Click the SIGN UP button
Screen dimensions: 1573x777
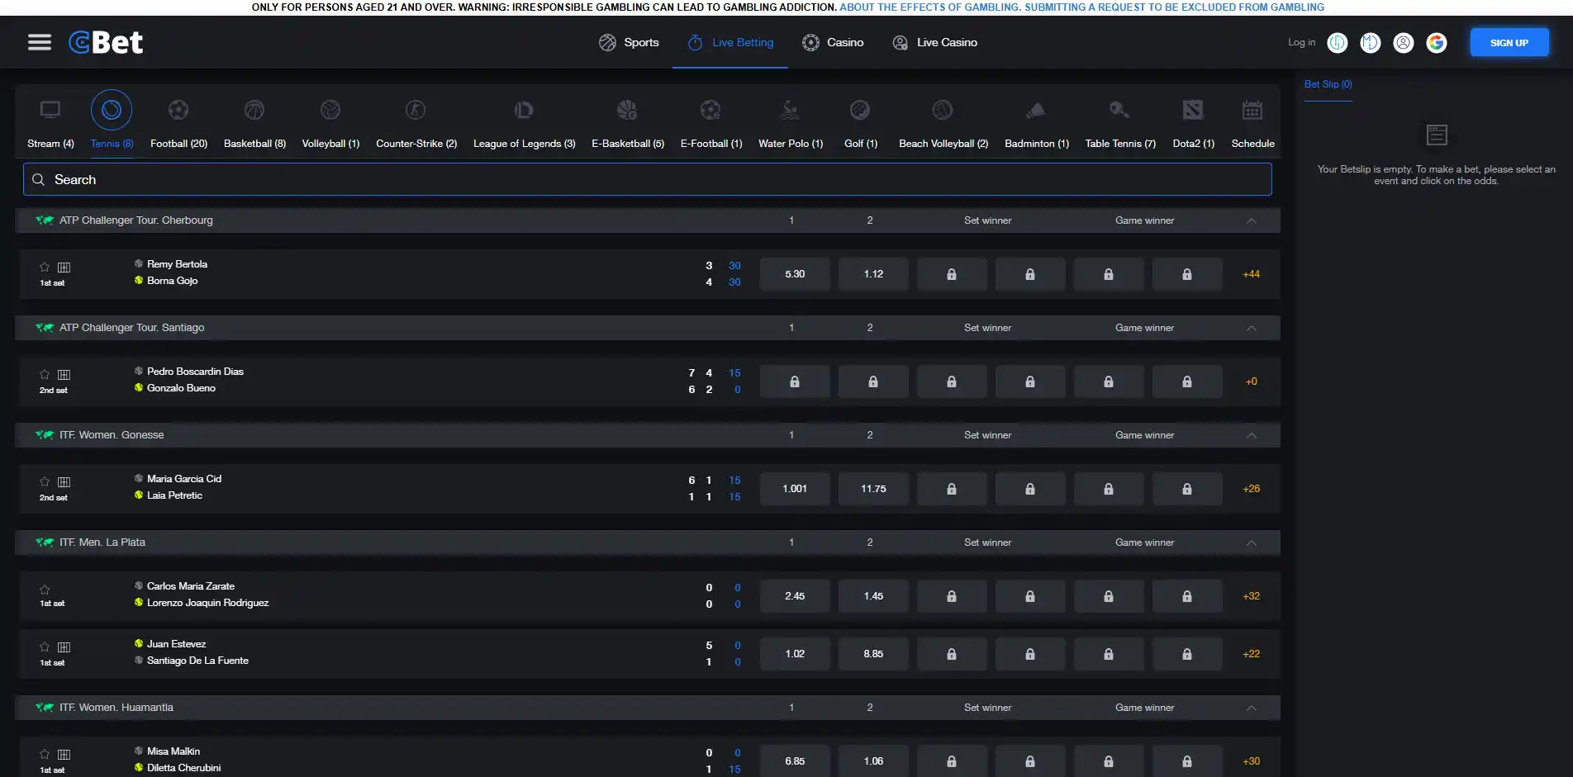[1509, 42]
